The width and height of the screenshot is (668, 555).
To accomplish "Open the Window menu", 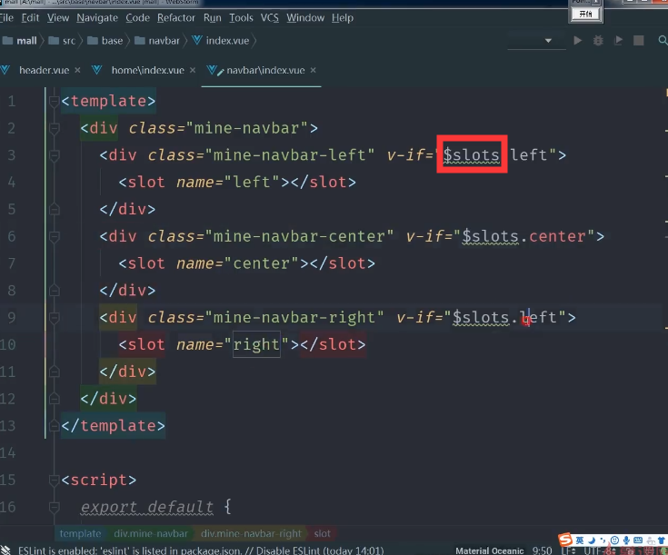I will pos(305,18).
